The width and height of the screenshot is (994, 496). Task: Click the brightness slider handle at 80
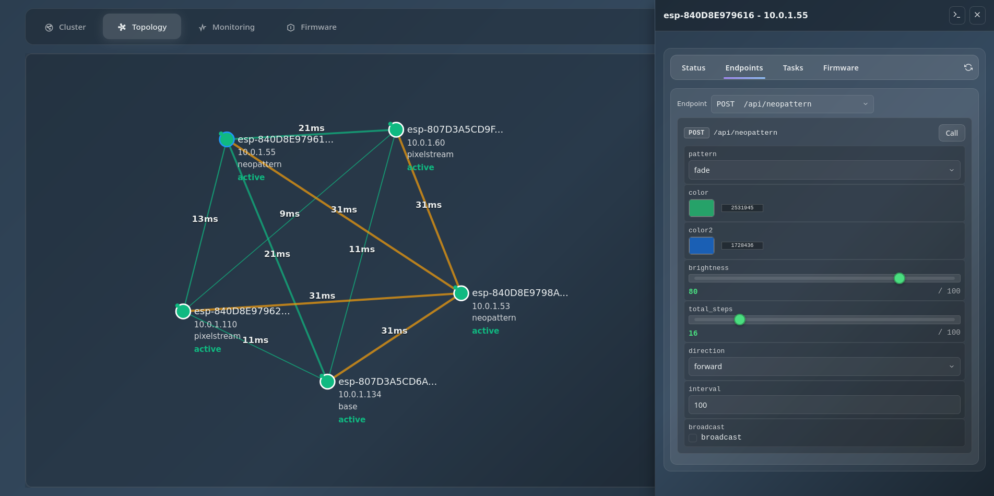(x=900, y=278)
